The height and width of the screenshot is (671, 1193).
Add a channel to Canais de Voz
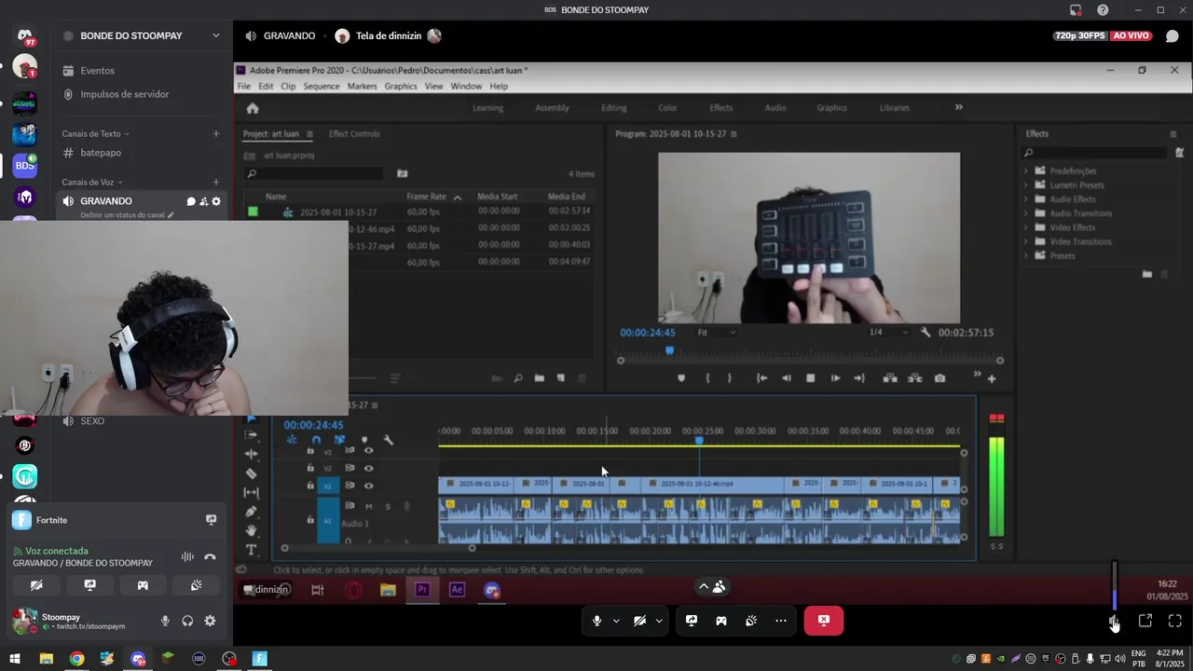pyautogui.click(x=216, y=182)
